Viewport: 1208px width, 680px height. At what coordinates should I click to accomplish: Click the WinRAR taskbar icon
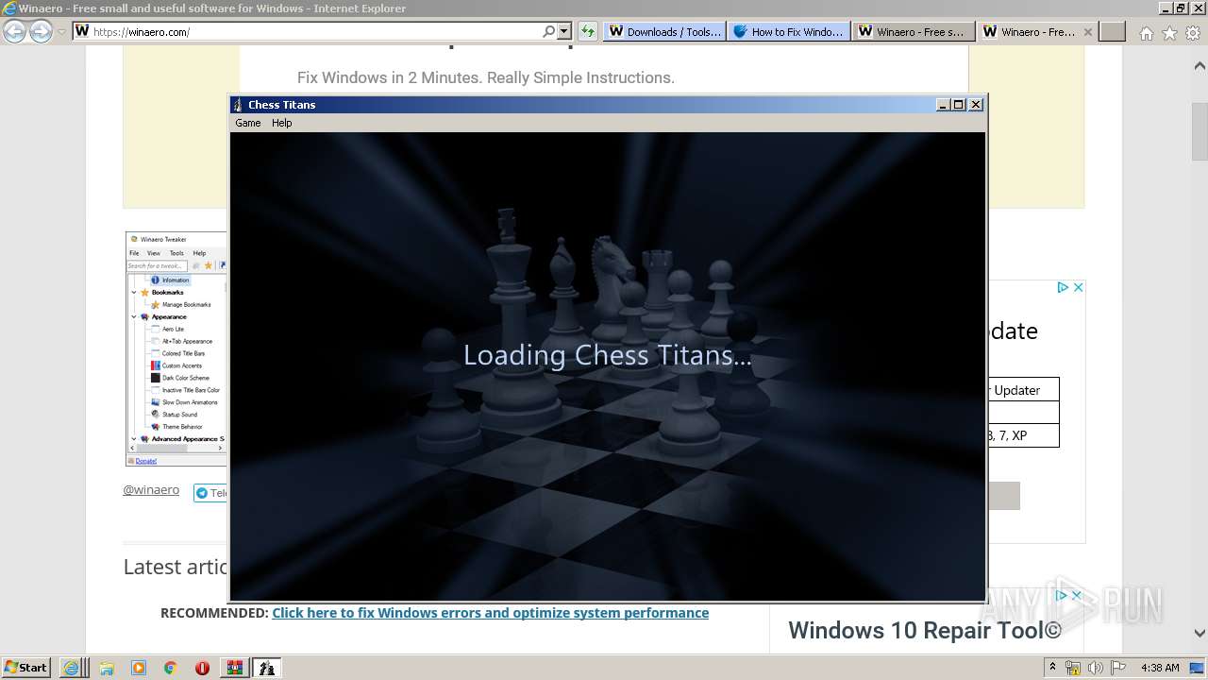(x=234, y=668)
